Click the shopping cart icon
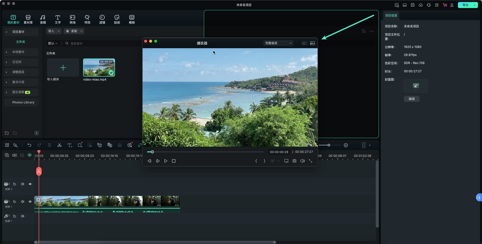Viewport: 482px width, 244px height. [x=445, y=5]
